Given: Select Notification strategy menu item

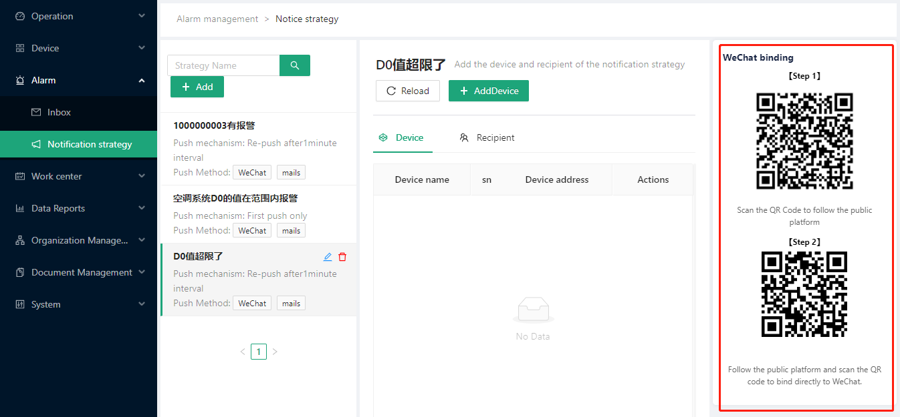Looking at the screenshot, I should pos(78,144).
